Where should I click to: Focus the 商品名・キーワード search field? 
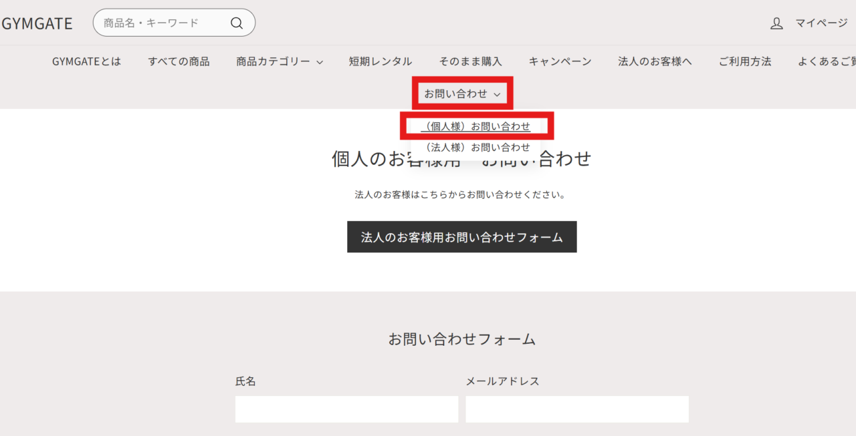164,23
